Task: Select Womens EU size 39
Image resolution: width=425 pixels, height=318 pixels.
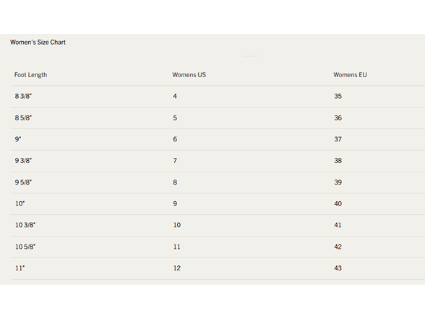Action: tap(338, 182)
